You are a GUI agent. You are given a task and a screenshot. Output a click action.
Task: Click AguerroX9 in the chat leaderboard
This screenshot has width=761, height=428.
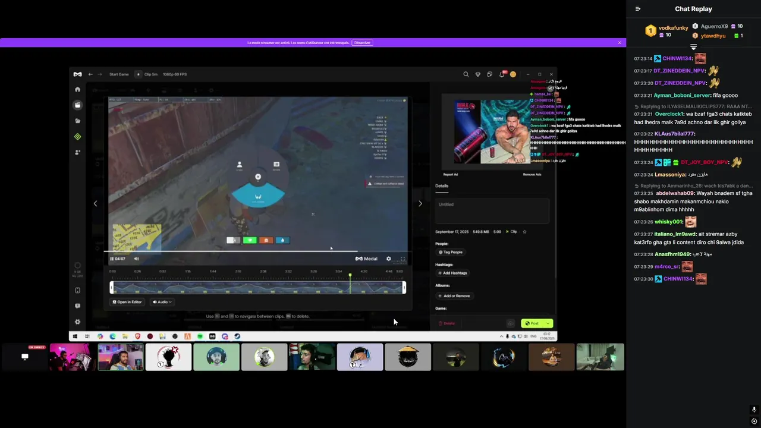714,26
